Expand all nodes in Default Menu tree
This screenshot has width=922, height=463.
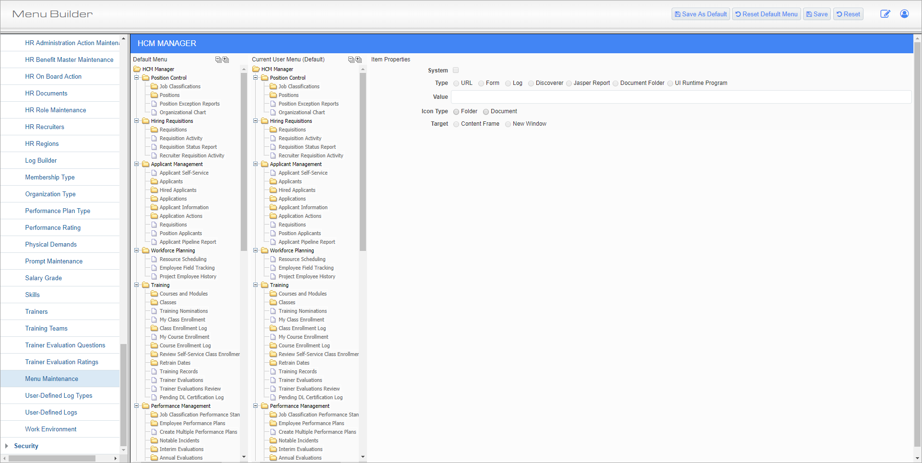(x=225, y=59)
